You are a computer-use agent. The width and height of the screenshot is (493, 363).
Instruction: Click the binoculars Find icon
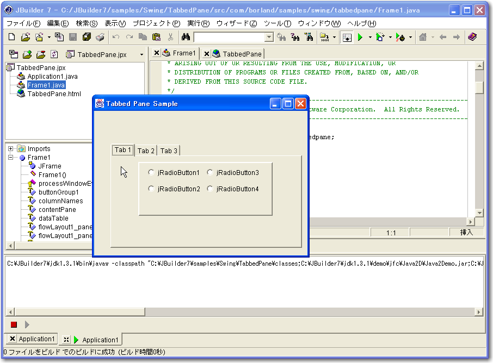[186, 37]
